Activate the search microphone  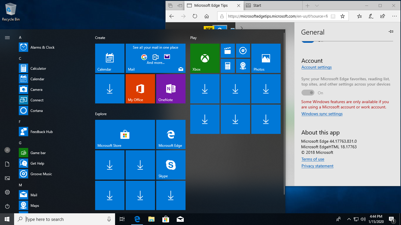click(x=109, y=219)
